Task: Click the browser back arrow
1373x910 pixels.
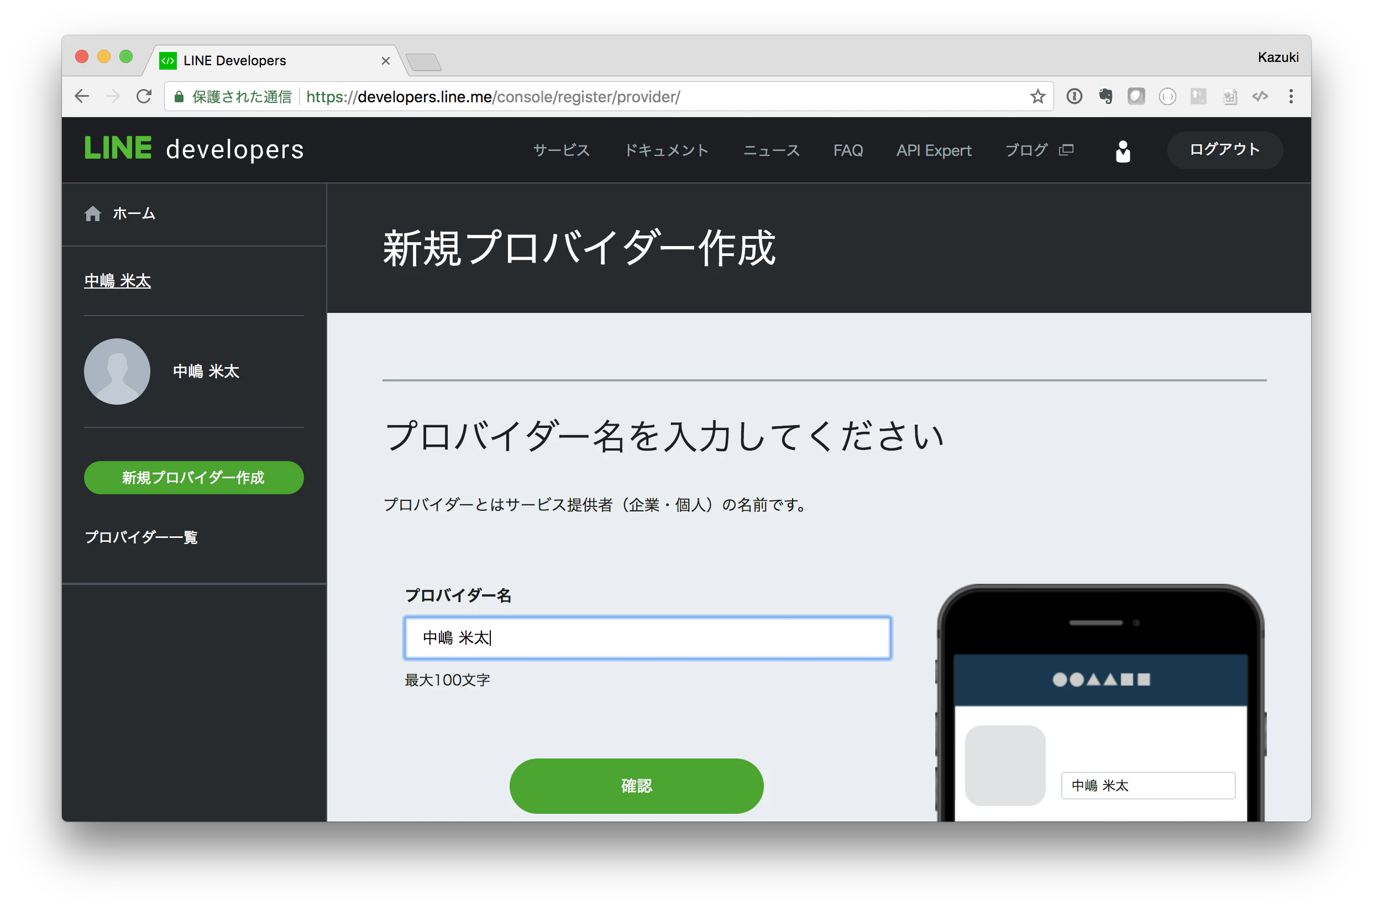Action: tap(82, 96)
